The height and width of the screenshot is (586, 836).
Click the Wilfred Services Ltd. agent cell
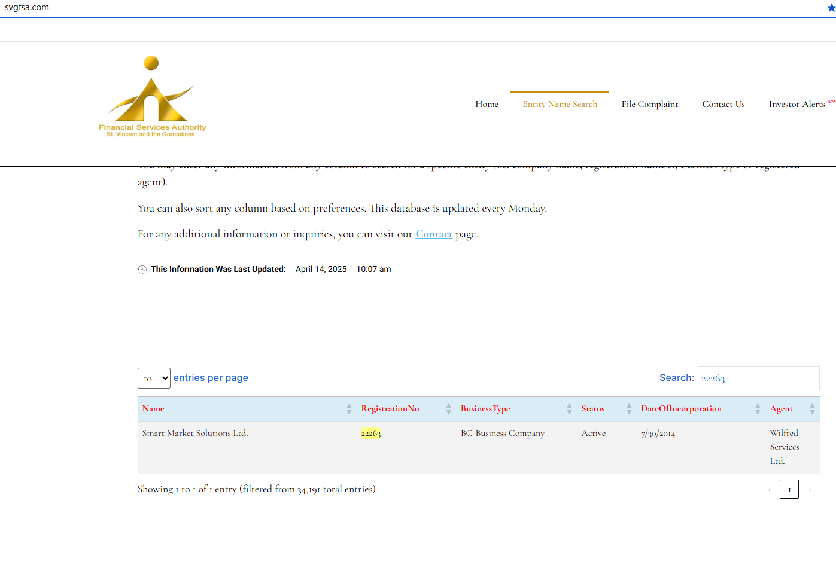785,447
